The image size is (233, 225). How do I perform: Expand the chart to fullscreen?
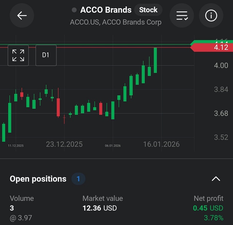coord(18,55)
